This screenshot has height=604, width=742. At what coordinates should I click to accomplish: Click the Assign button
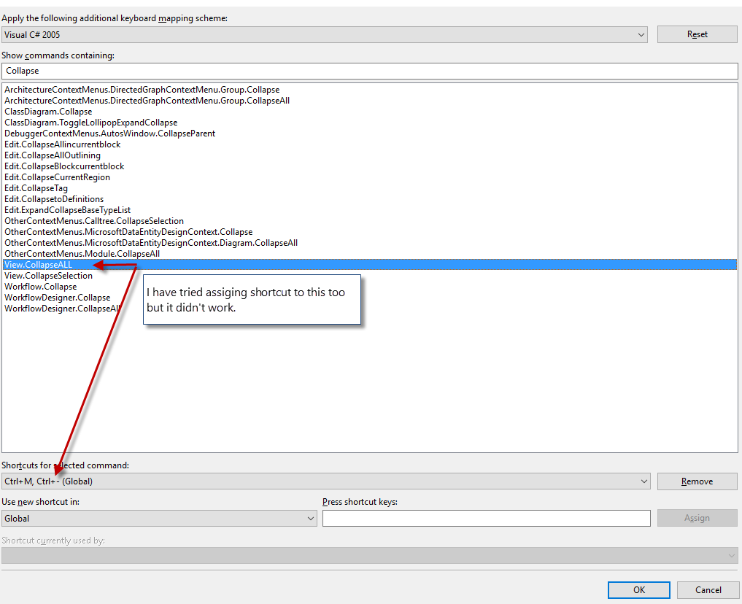point(697,518)
